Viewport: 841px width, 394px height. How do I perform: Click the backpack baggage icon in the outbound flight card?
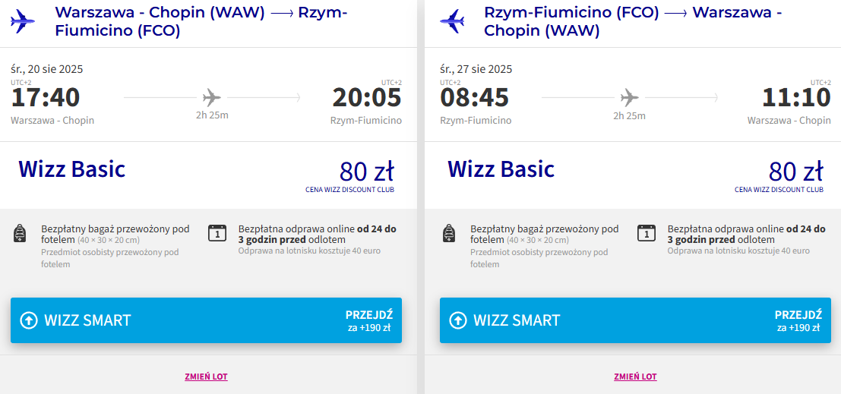coord(20,234)
